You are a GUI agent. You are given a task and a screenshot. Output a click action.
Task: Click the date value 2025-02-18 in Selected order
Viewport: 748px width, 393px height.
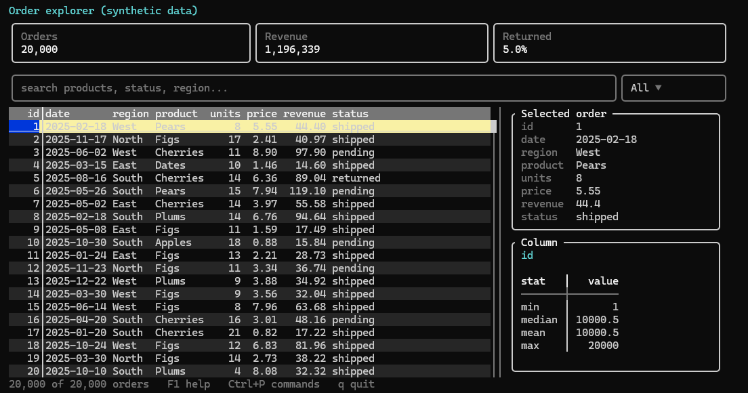(x=606, y=140)
